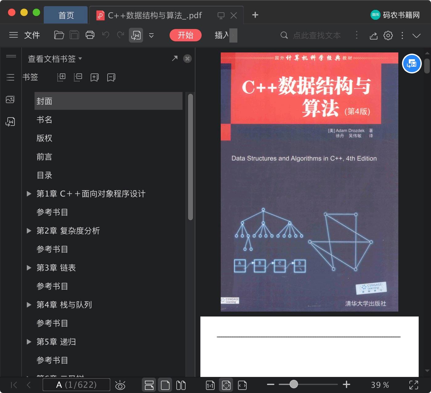Close the bookmark panel
The height and width of the screenshot is (393, 431).
[187, 59]
